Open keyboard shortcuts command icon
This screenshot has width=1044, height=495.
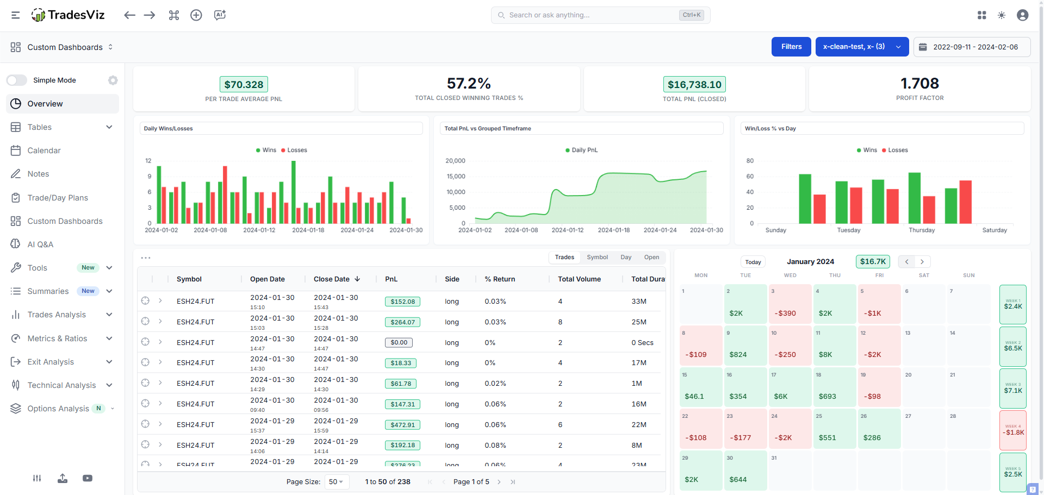coord(174,15)
